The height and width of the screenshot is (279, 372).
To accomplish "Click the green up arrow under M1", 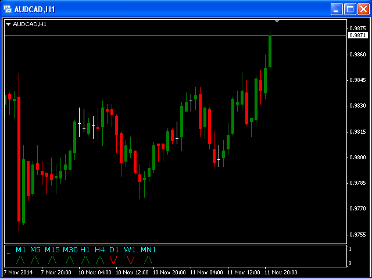I will click(x=20, y=259).
